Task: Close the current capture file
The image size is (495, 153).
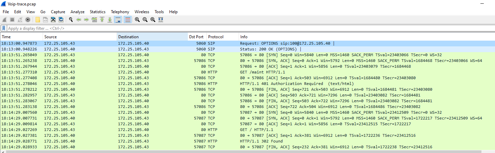Action: 53,20
